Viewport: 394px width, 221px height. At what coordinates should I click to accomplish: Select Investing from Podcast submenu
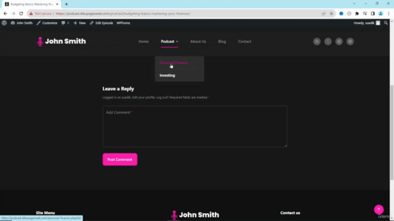point(167,75)
